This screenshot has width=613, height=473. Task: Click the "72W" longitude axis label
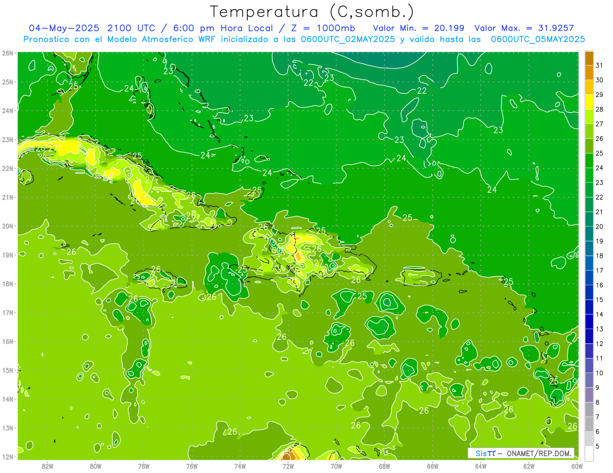288,466
